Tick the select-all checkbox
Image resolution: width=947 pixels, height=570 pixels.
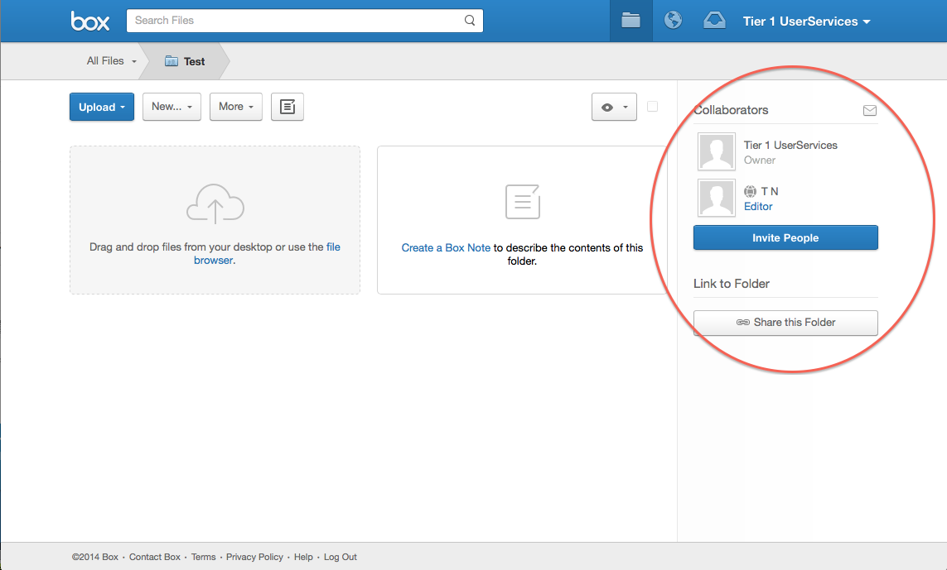tap(653, 107)
